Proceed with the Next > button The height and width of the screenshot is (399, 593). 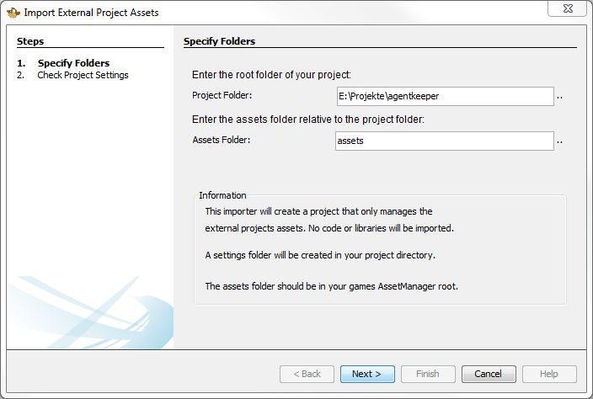[366, 374]
